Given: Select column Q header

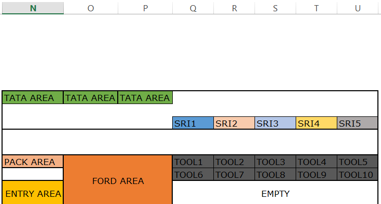Looking at the screenshot, I should (193, 8).
